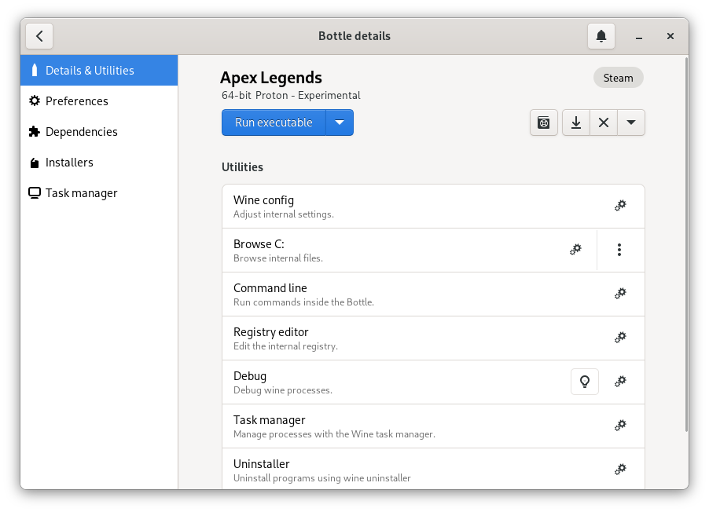Open the Dependencies section
This screenshot has height=512, width=709.
(81, 132)
